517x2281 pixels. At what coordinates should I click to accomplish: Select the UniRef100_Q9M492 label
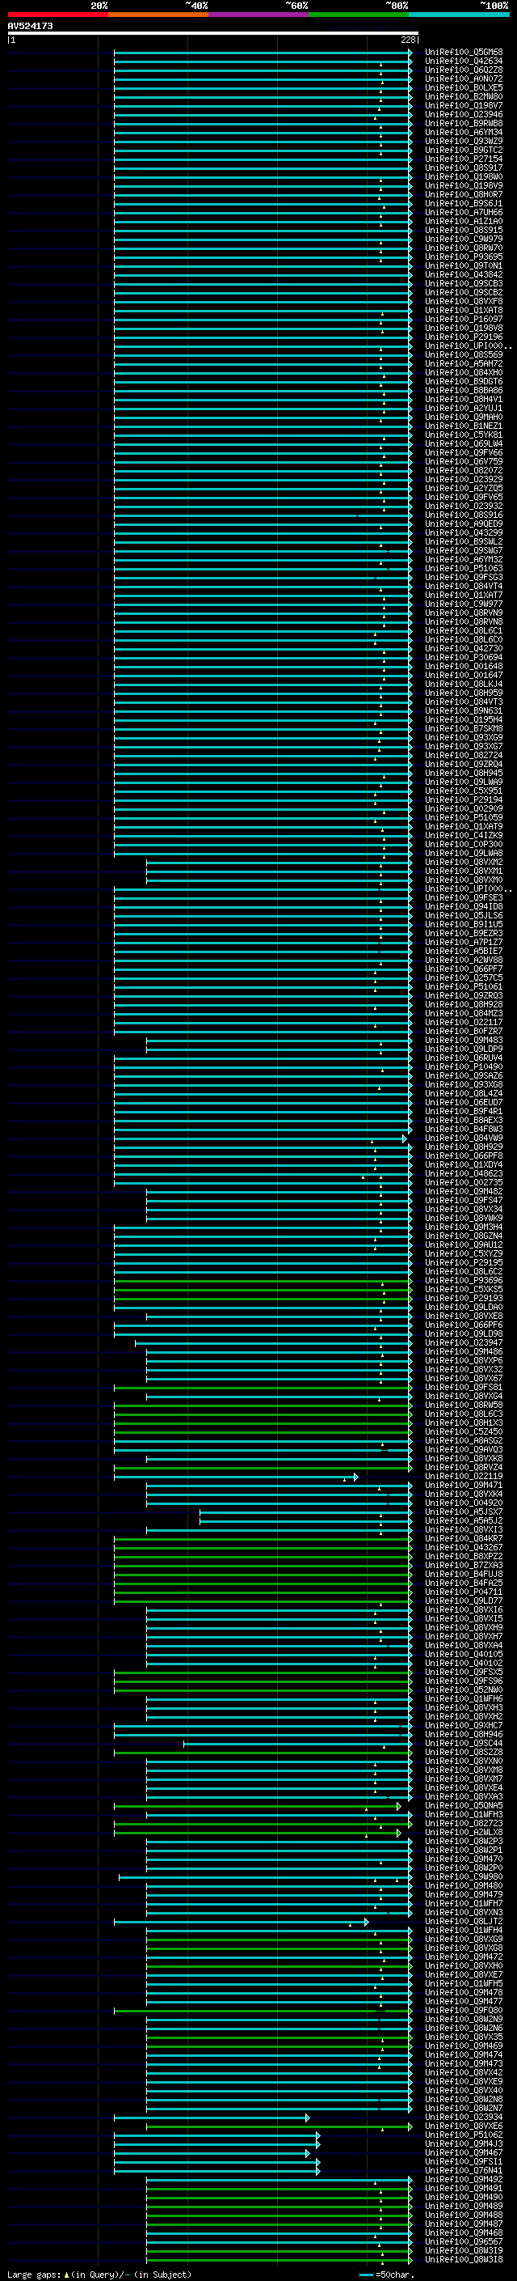coord(464,2180)
